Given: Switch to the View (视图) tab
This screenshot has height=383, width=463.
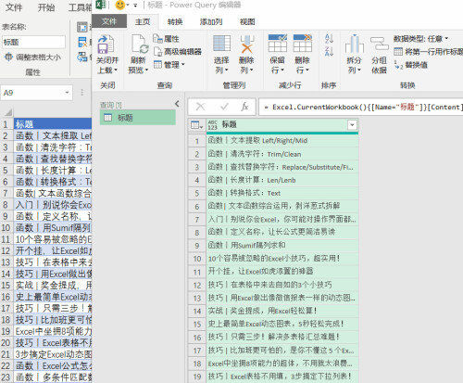Looking at the screenshot, I should (247, 22).
